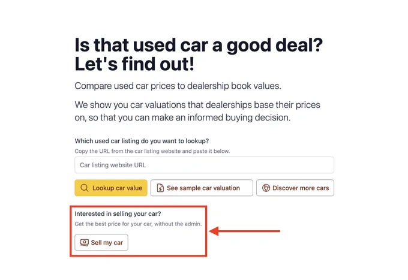Choose the Sell my car button

click(x=101, y=242)
